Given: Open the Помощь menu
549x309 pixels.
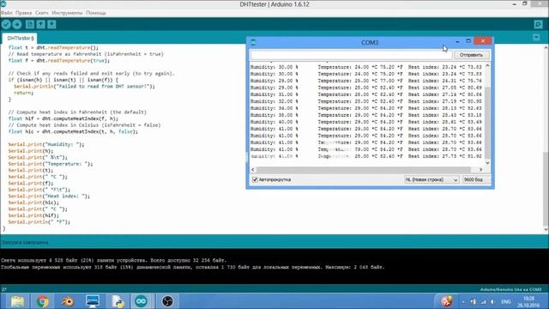Looking at the screenshot, I should pyautogui.click(x=95, y=13).
